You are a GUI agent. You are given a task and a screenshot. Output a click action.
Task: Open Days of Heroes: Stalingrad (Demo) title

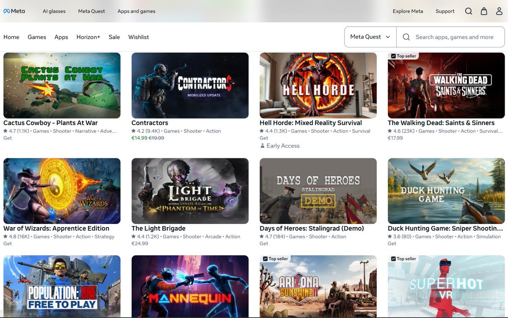pos(312,228)
